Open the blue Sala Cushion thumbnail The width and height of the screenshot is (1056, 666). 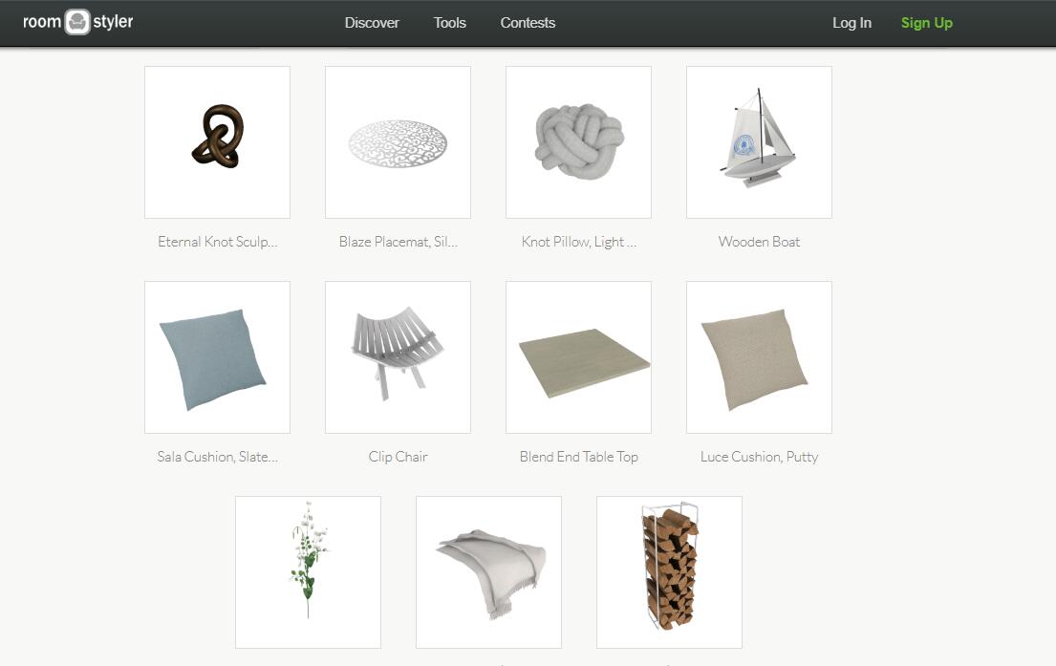click(218, 357)
